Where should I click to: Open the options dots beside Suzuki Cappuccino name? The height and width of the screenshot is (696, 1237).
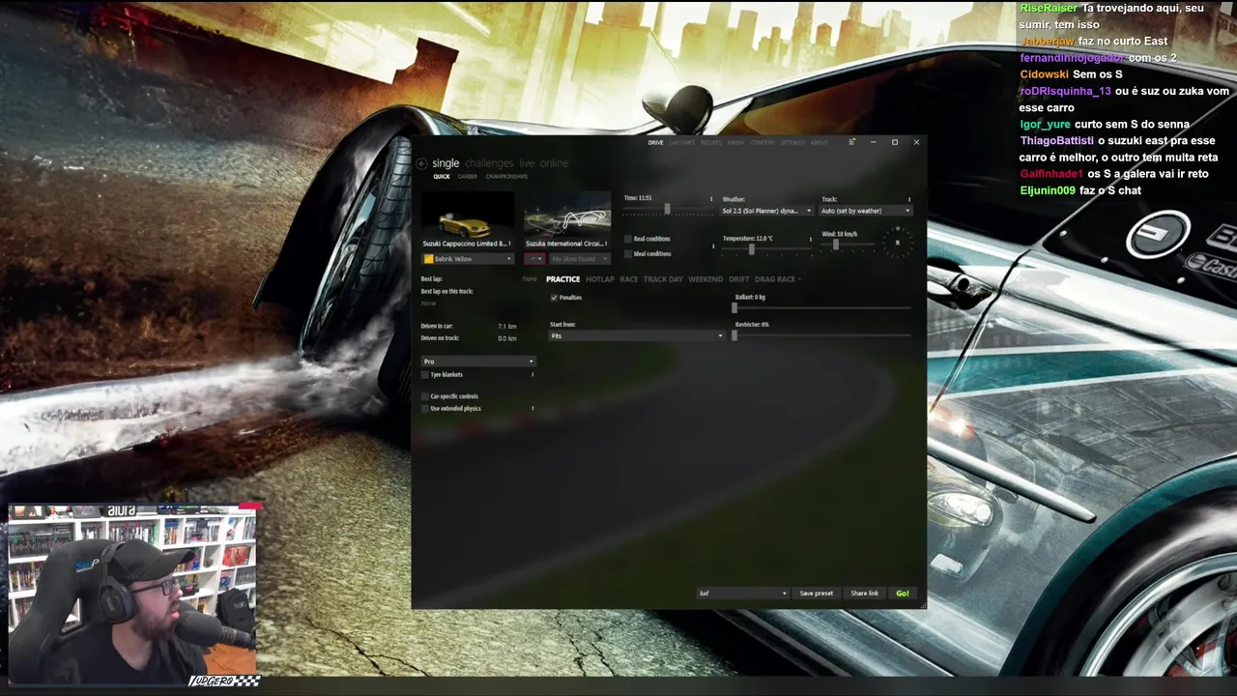click(510, 244)
